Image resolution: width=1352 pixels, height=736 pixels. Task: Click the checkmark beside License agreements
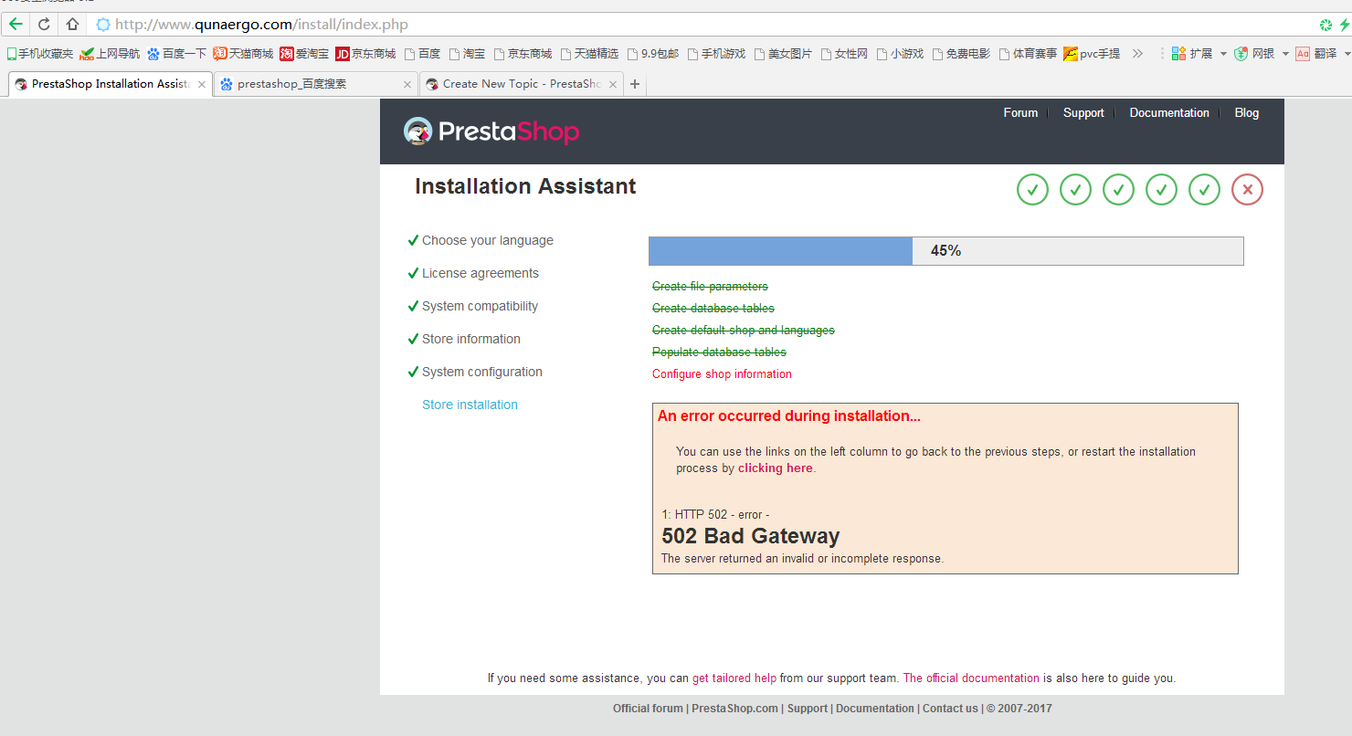(413, 273)
